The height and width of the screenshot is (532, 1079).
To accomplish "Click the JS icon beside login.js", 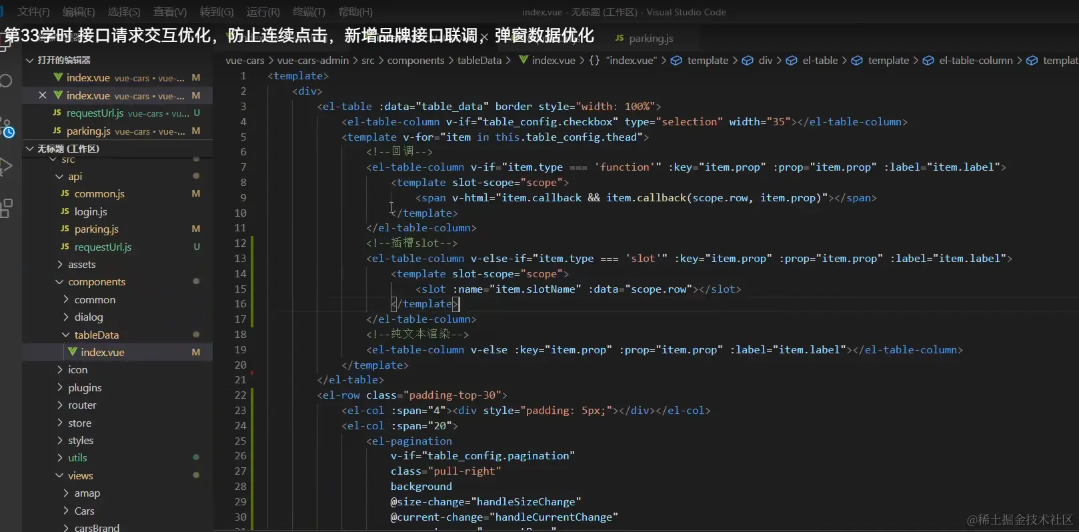I will tap(65, 211).
